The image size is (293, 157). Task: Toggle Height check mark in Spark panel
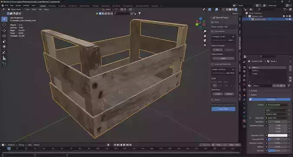click(233, 69)
